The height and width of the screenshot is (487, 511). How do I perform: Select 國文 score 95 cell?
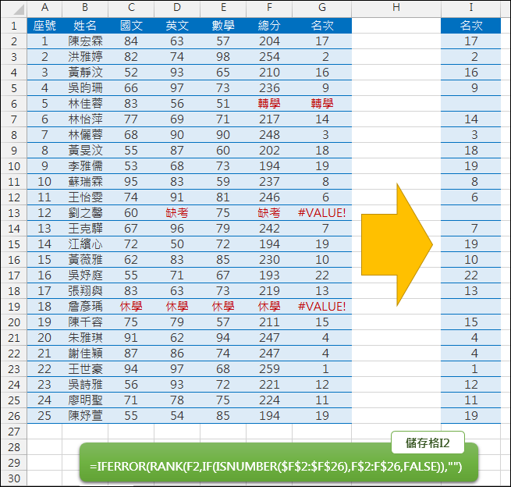pos(131,182)
